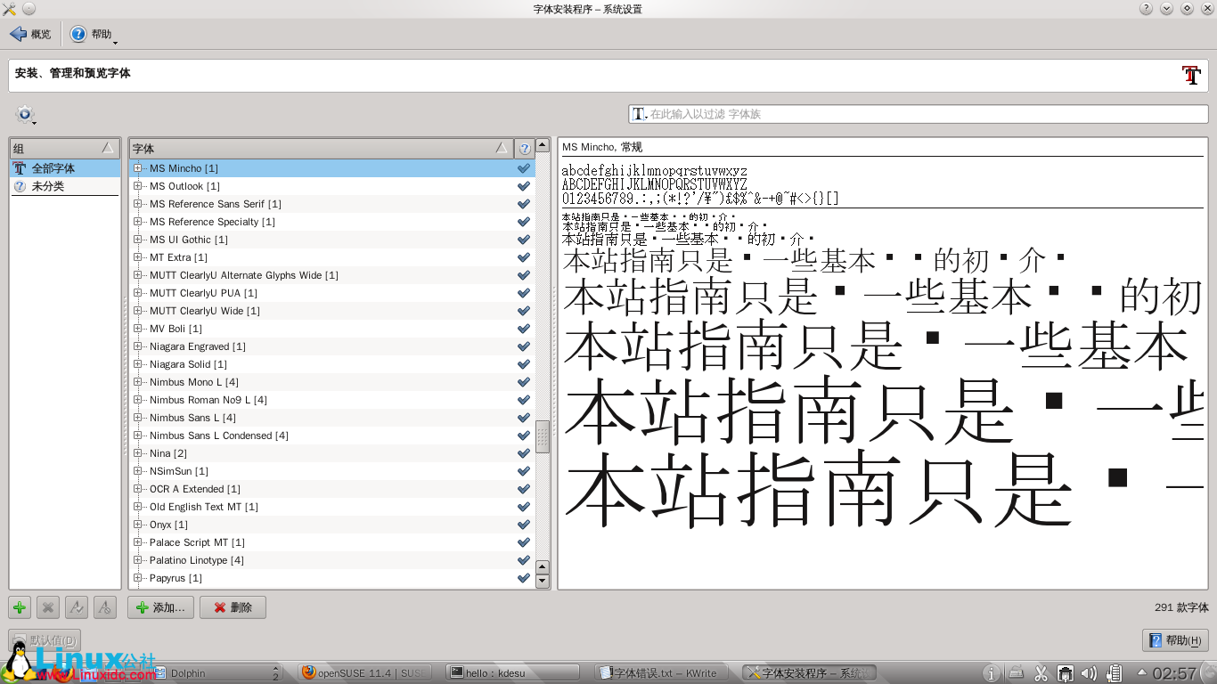Expand the MS UI Gothic family
Screen dimensions: 1217x684
[138, 240]
